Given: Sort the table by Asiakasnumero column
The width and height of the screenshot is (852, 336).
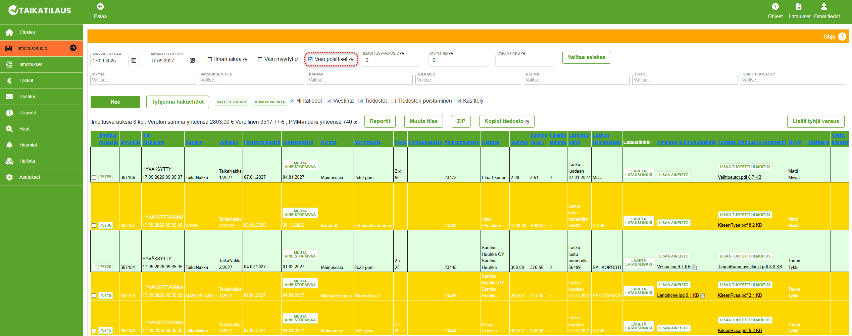Looking at the screenshot, I should coord(462,142).
